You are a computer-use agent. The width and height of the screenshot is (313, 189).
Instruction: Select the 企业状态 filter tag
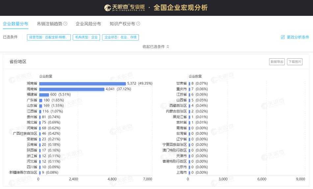[121, 37]
